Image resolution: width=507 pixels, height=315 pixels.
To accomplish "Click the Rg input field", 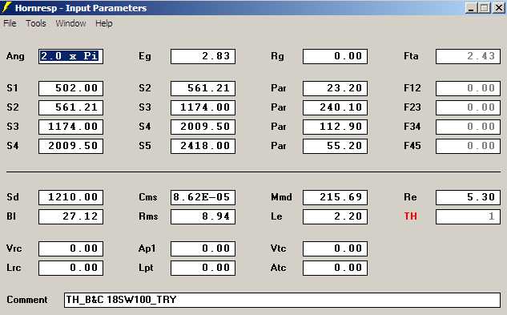I will [335, 56].
